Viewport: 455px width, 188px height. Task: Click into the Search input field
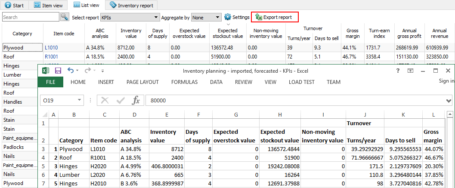pyautogui.click(x=30, y=17)
